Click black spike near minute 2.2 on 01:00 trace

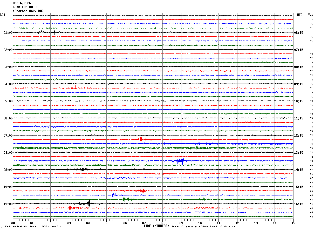54,32
